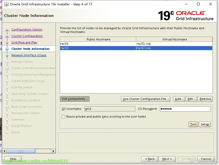The image size is (219, 165).
Task: Click the Public Hostname column header
Action: pyautogui.click(x=98, y=39)
